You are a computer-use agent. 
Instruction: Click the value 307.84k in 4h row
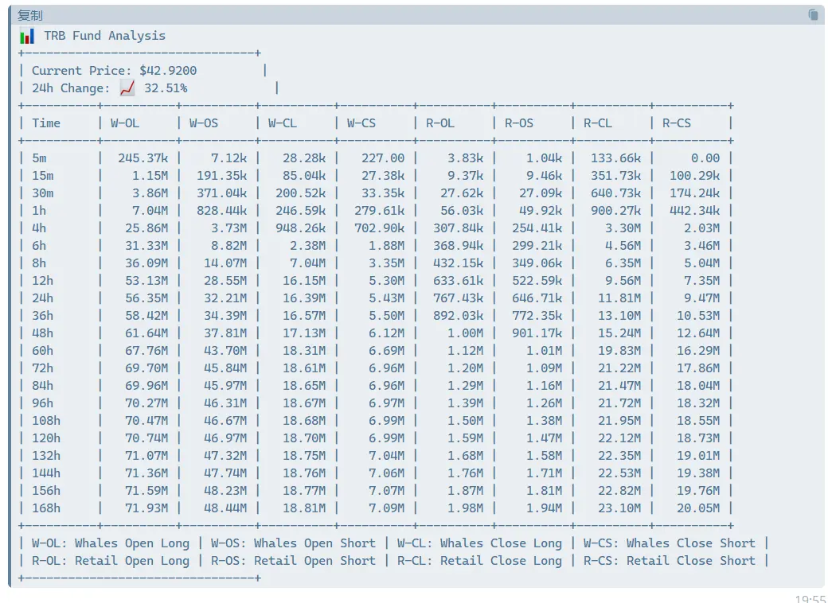pos(458,228)
